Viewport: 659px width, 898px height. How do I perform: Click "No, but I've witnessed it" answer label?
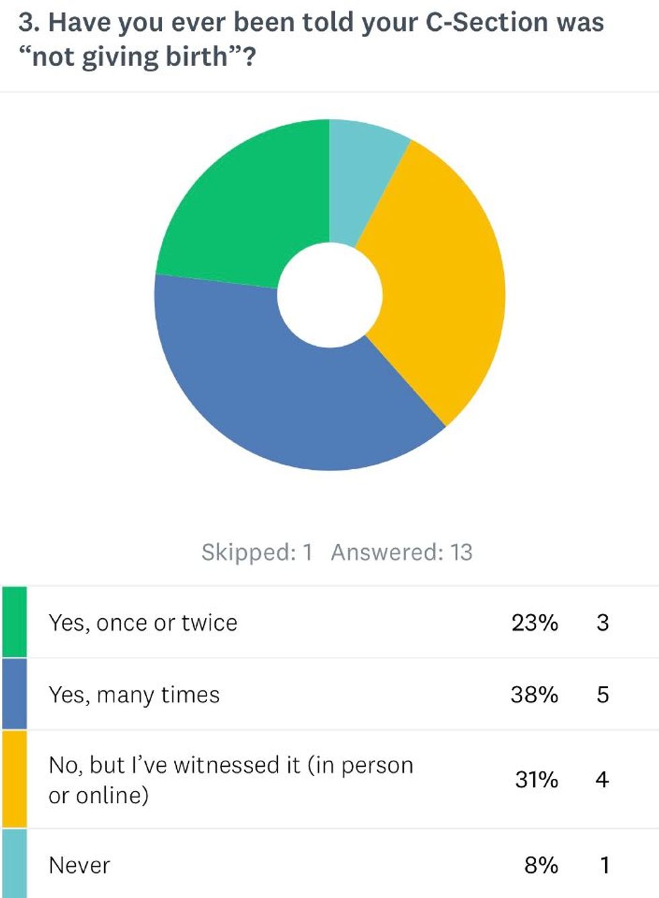[x=231, y=780]
